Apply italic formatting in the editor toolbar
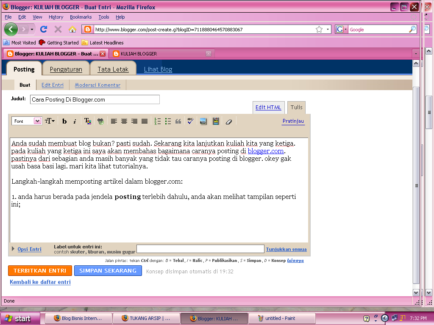 [75, 121]
